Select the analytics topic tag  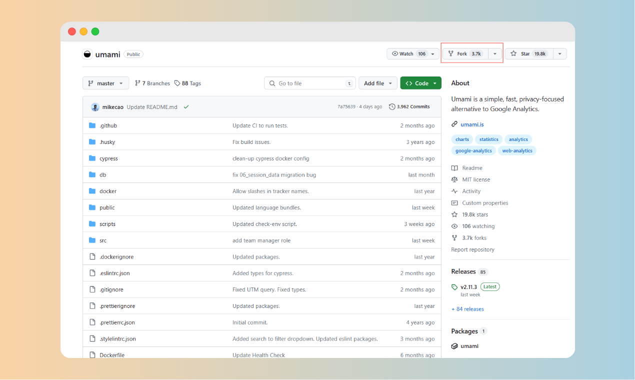518,139
